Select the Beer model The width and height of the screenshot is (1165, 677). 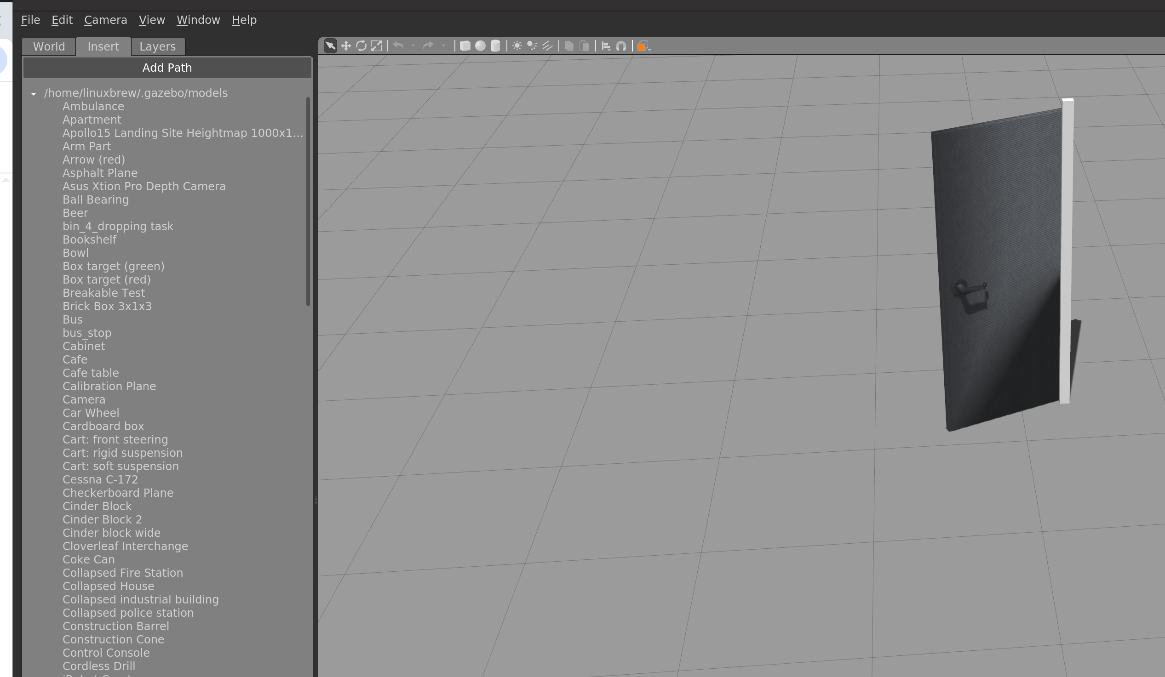(75, 213)
